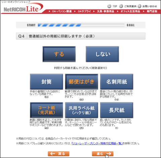Select the しない answer button

pos(102,54)
